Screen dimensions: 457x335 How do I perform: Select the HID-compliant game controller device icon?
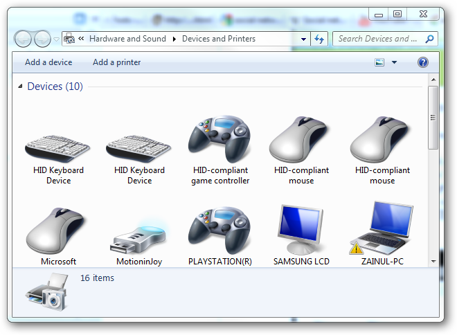[x=220, y=138]
